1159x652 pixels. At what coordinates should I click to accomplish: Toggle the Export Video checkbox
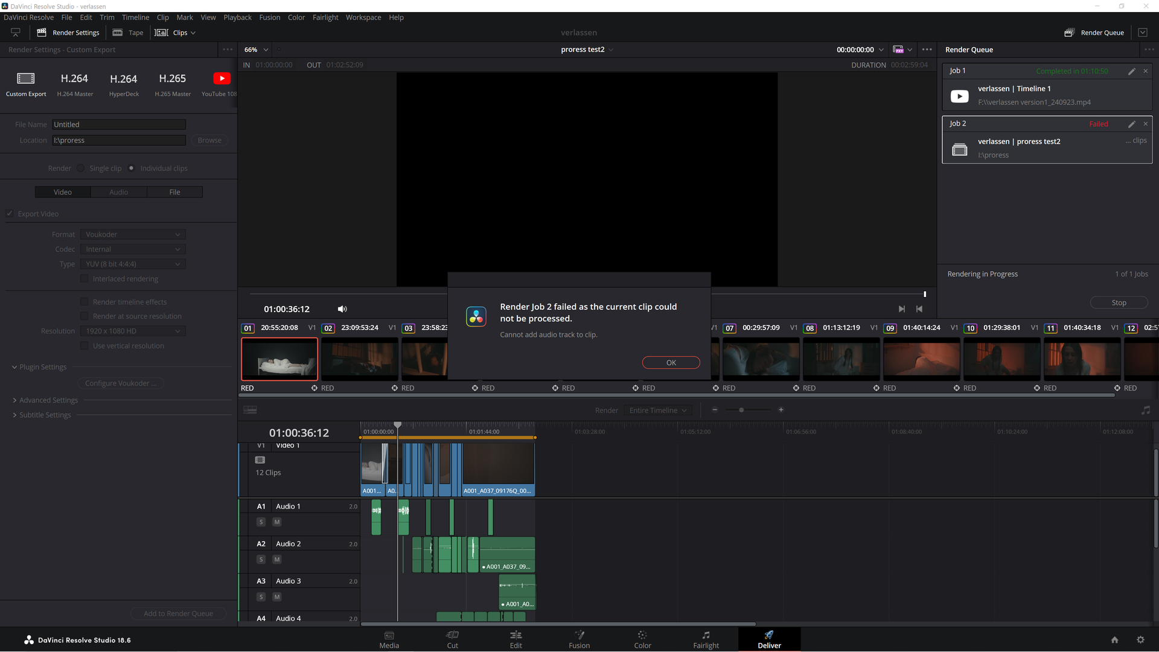(10, 214)
